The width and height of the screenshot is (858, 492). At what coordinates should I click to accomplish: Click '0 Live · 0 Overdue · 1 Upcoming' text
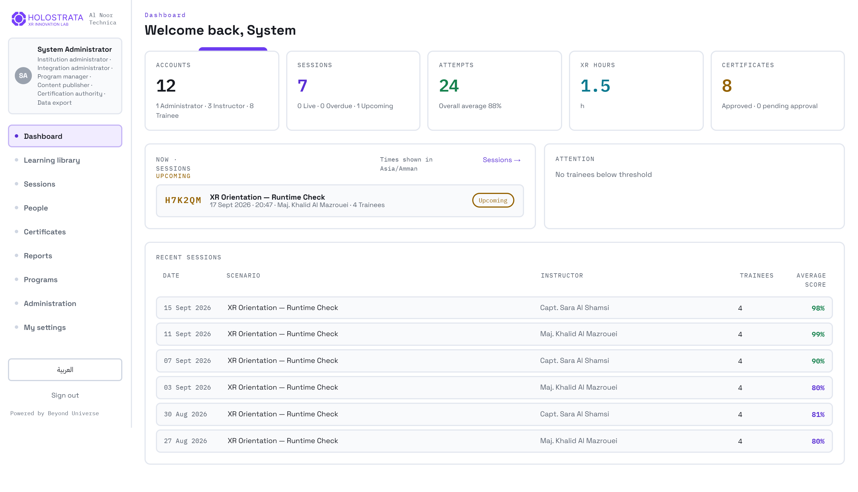click(x=345, y=106)
